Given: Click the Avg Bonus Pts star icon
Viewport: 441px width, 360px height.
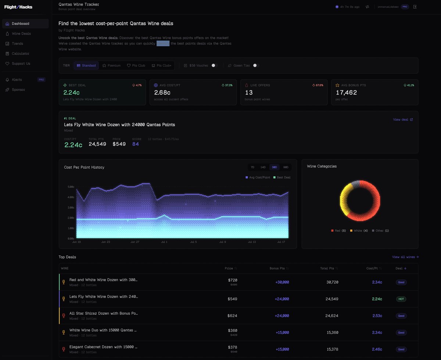Looking at the screenshot, I should [337, 85].
